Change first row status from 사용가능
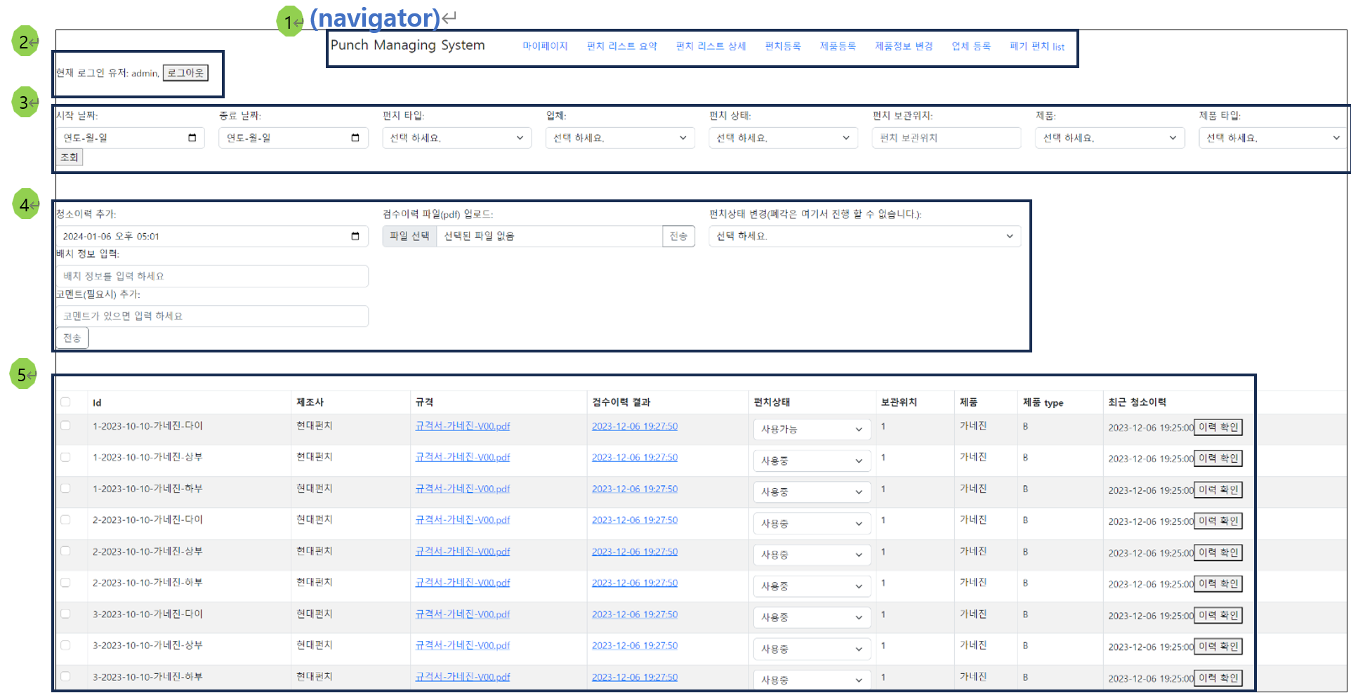Viewport: 1351px width, 693px height. [812, 429]
